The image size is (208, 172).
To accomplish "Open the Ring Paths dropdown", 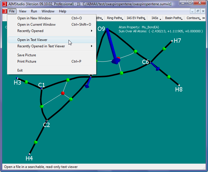I will [115, 18].
